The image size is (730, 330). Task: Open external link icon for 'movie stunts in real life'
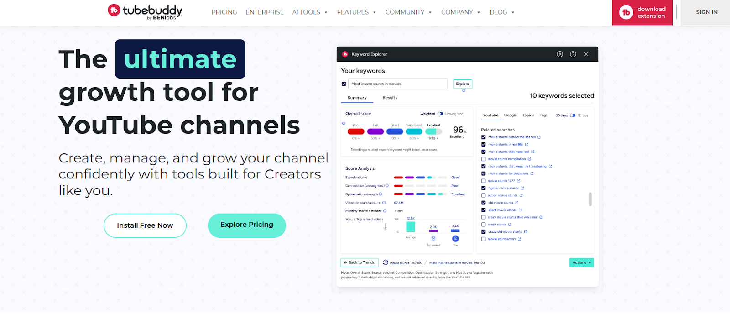527,144
